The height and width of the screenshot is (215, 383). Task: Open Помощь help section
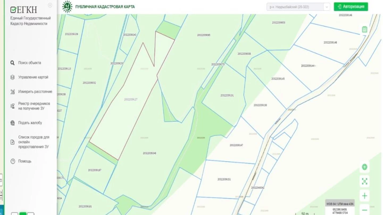(x=24, y=161)
